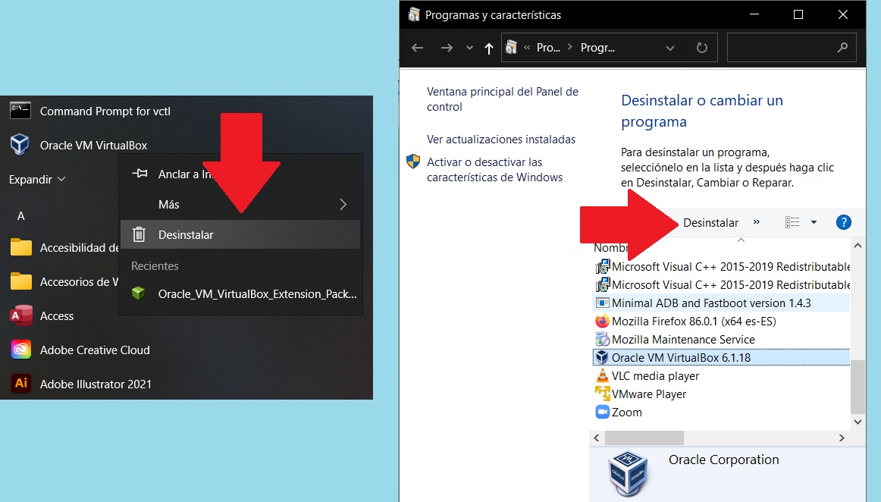The height and width of the screenshot is (502, 881).
Task: Expand the Más submenu arrow
Action: 343,204
